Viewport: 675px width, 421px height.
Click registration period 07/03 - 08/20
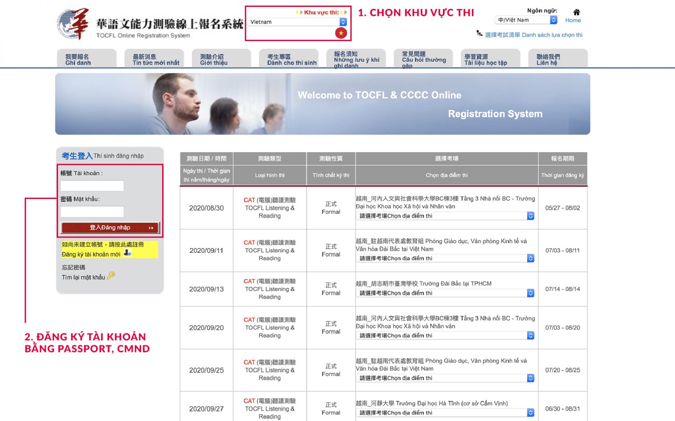pyautogui.click(x=562, y=328)
